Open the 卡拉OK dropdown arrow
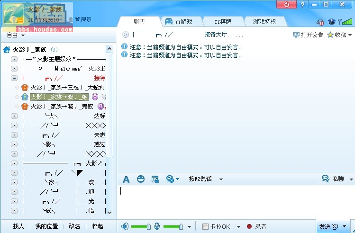The height and width of the screenshot is (233, 355). 238,227
